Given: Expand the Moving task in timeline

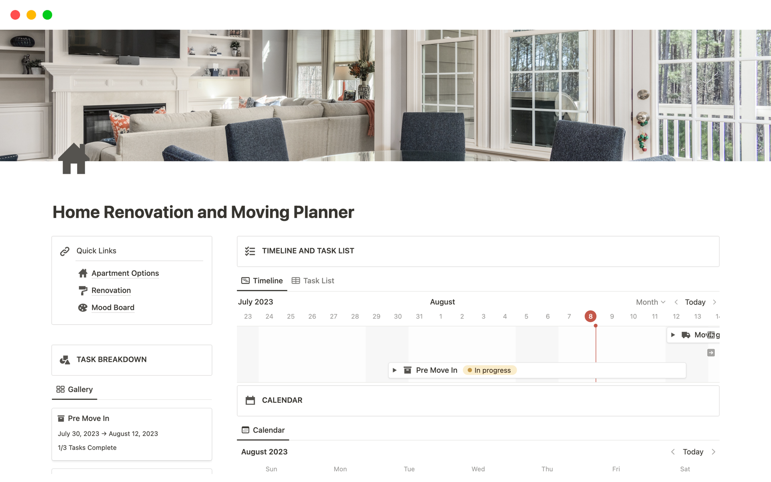Looking at the screenshot, I should 674,334.
